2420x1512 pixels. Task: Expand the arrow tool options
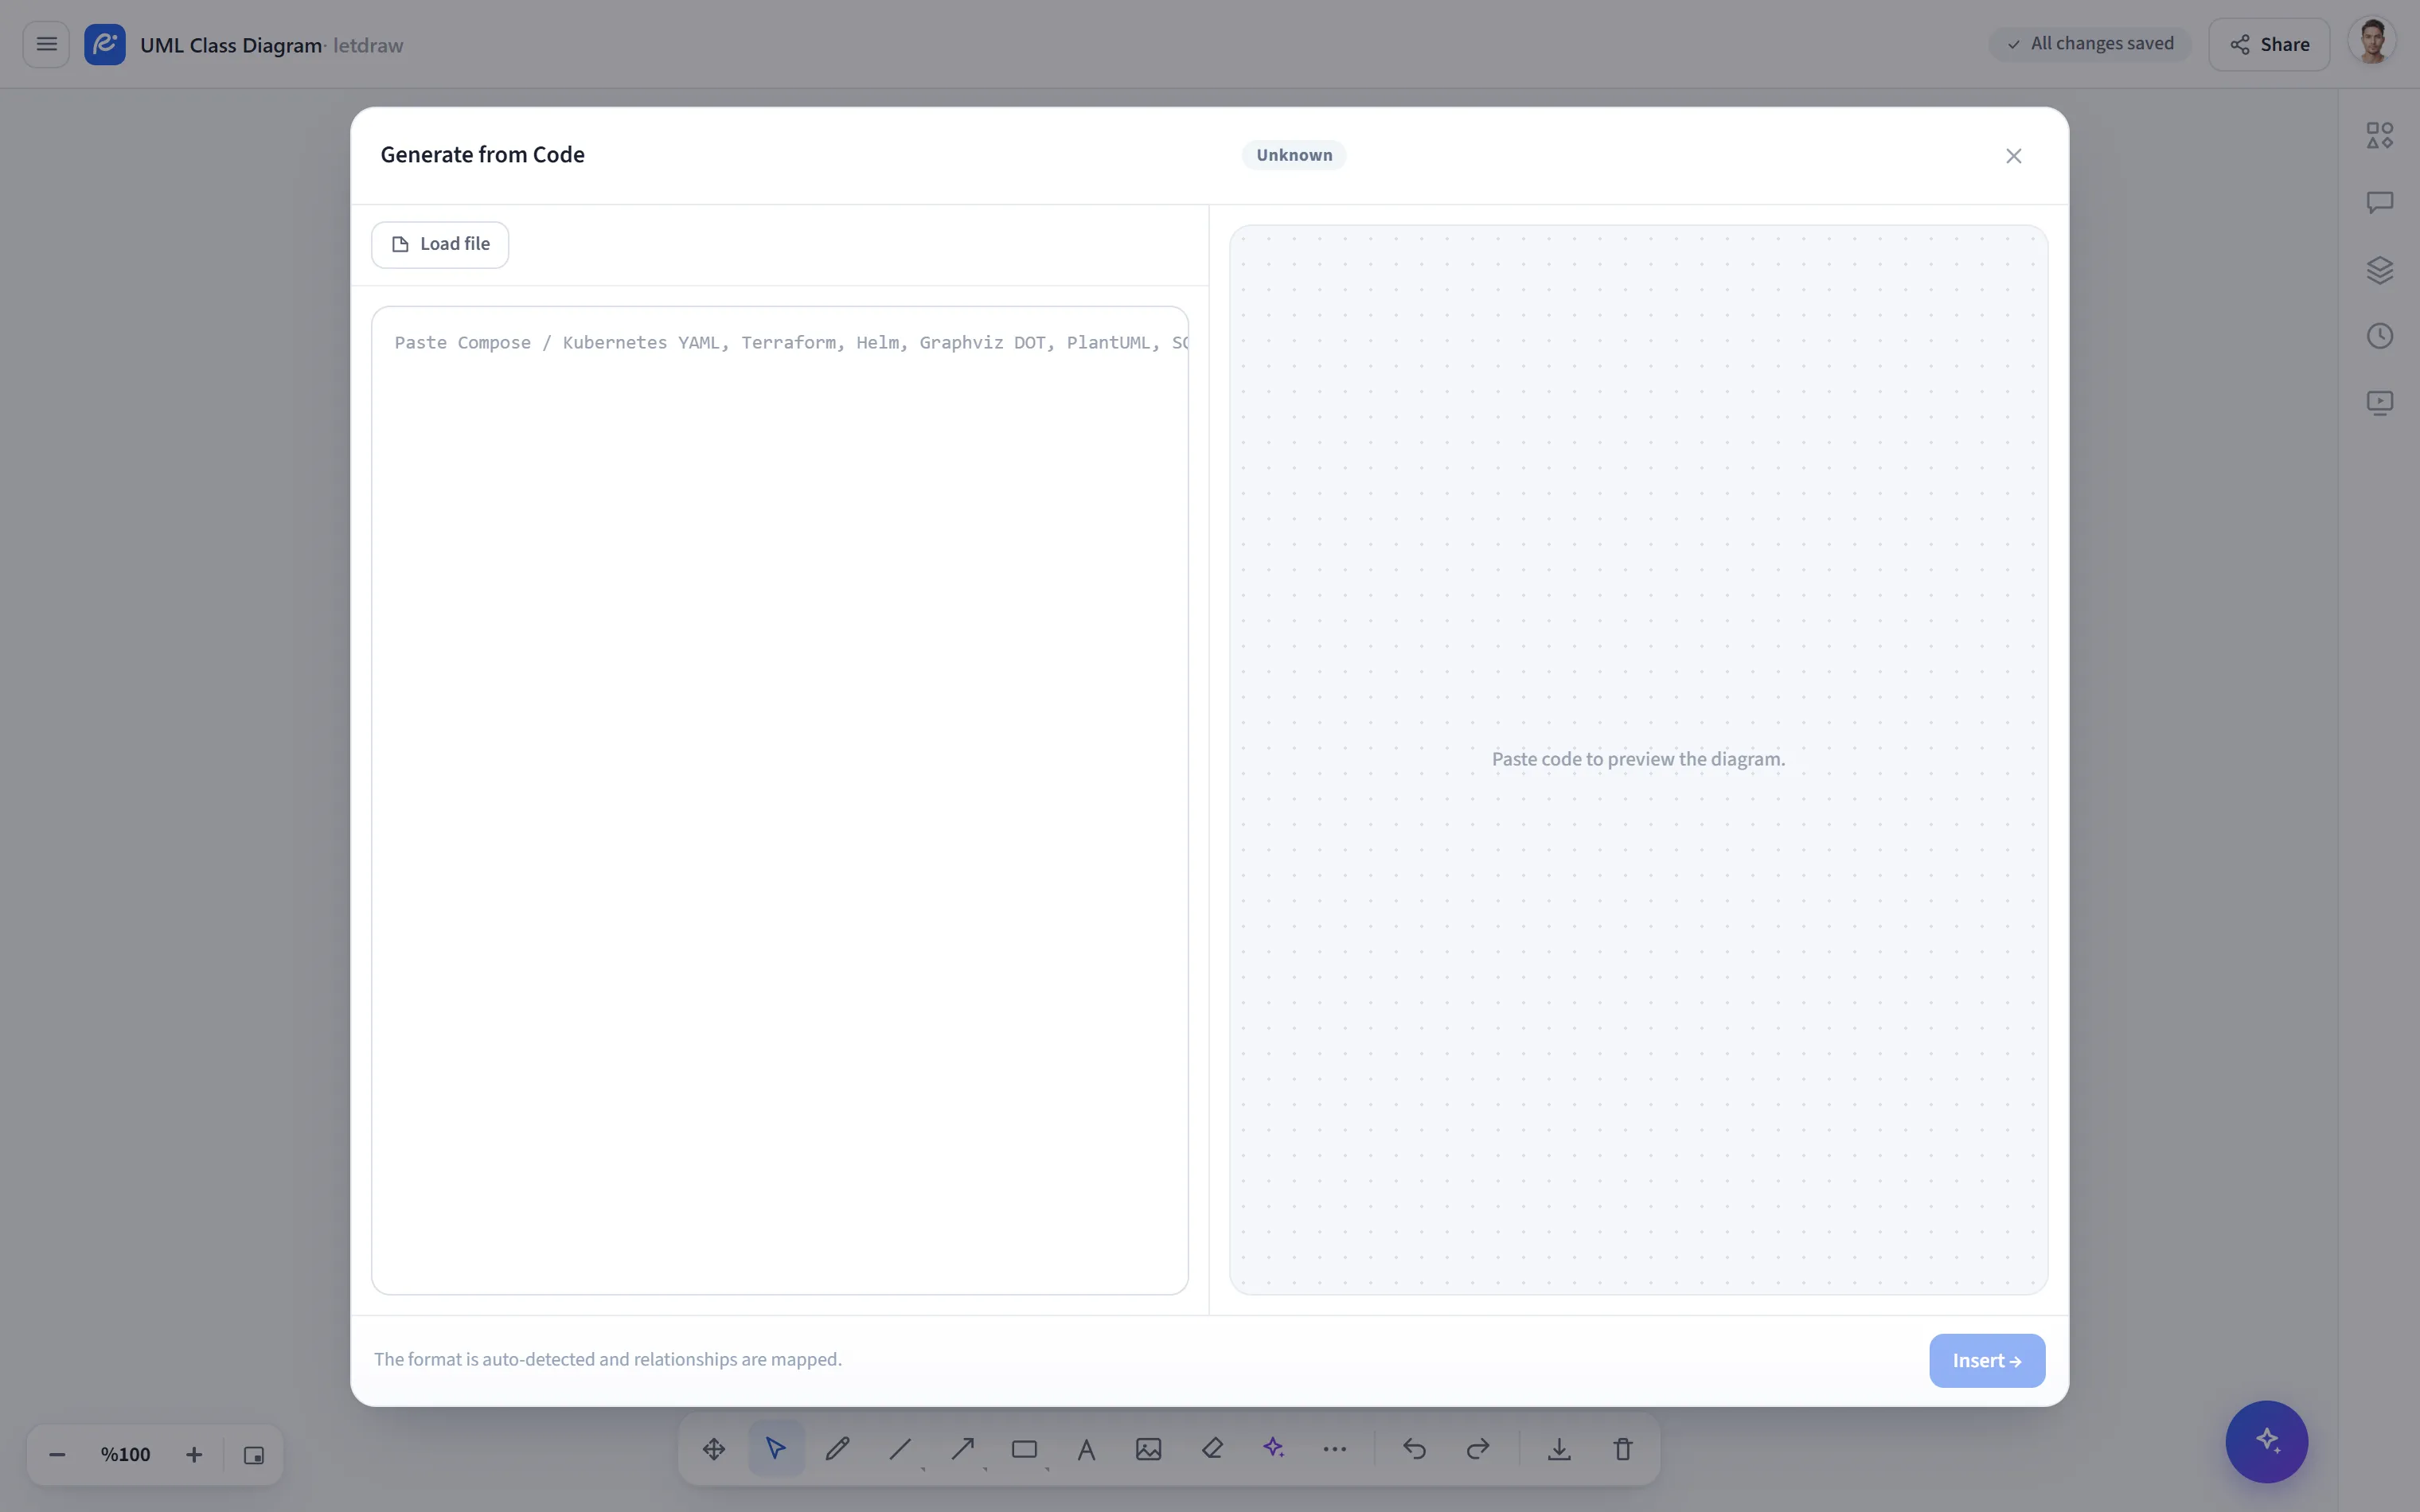point(985,1468)
